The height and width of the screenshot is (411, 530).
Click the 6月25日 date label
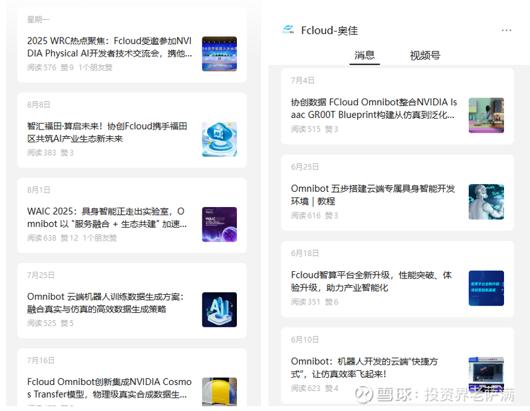click(305, 166)
